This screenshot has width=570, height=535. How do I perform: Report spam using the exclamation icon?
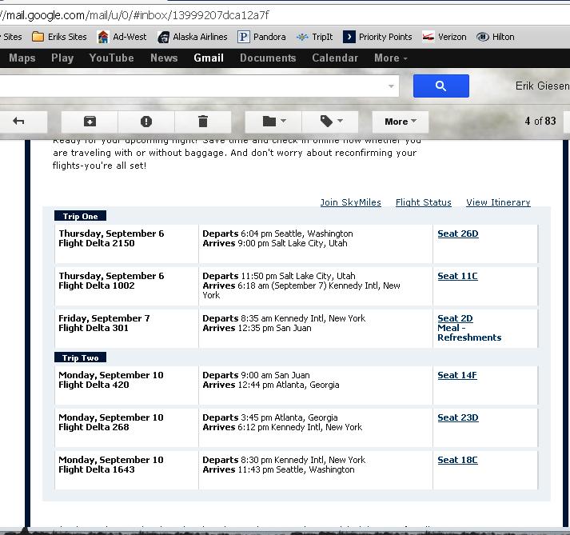[x=145, y=122]
